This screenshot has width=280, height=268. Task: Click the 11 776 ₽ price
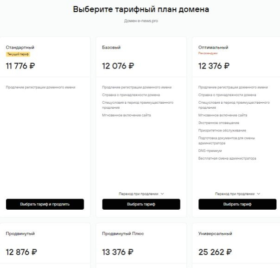(20, 66)
